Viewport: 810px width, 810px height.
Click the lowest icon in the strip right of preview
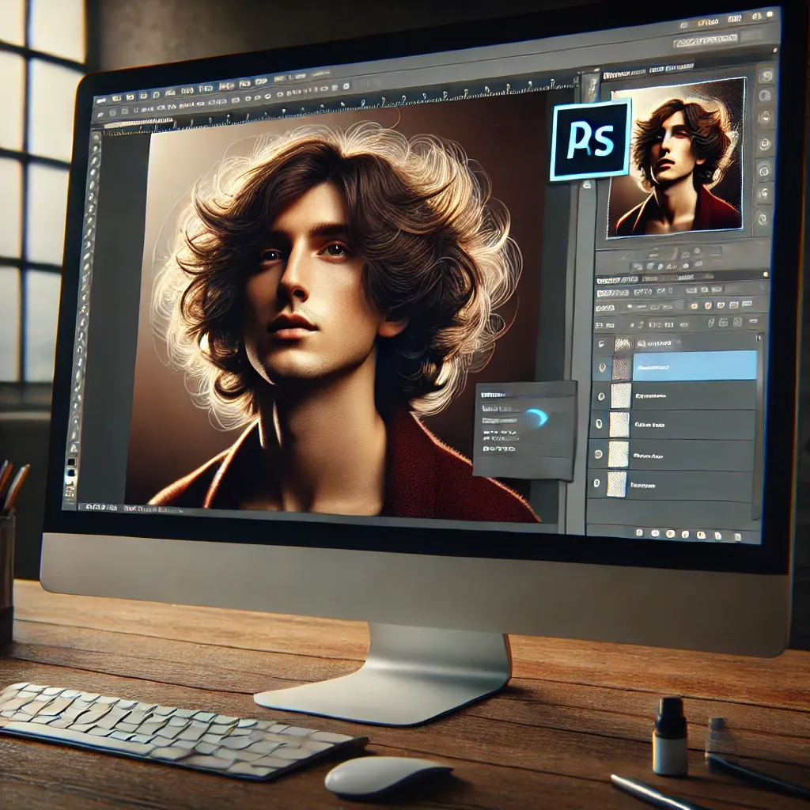[x=763, y=218]
